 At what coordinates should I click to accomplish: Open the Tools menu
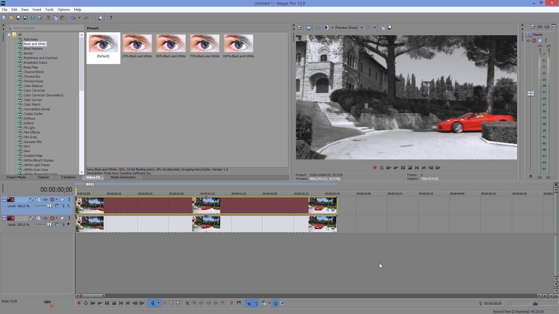pos(49,10)
